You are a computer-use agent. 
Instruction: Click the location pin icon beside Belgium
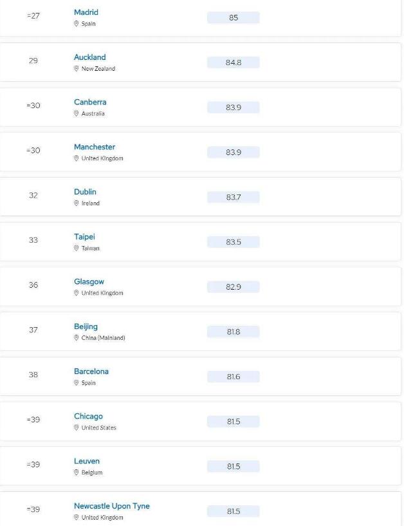[x=76, y=473]
